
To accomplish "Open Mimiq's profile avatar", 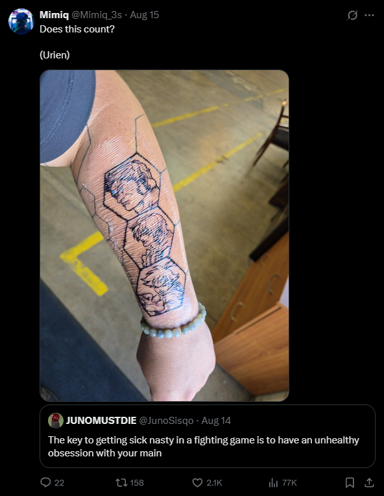I will (x=21, y=21).
